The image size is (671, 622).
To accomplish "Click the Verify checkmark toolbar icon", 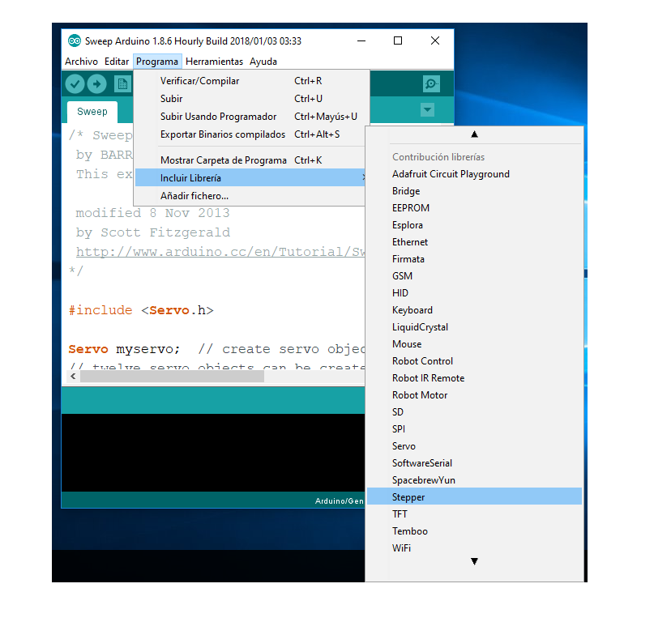I will point(75,84).
